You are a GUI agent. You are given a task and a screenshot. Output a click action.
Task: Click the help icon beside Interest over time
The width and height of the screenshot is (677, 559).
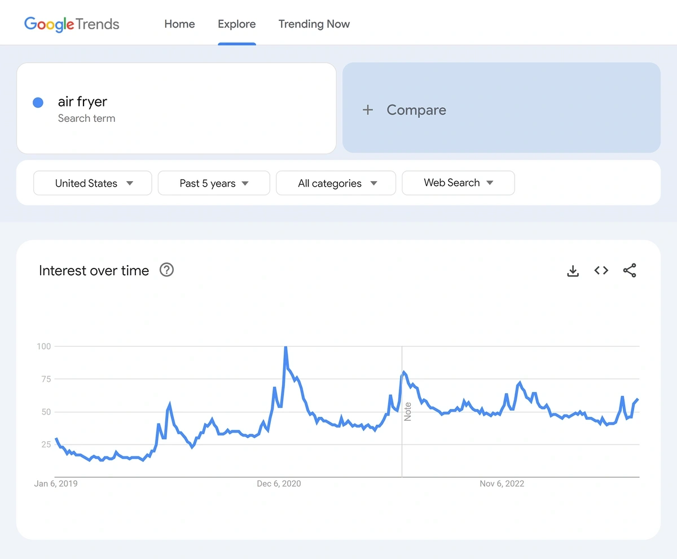pyautogui.click(x=166, y=270)
